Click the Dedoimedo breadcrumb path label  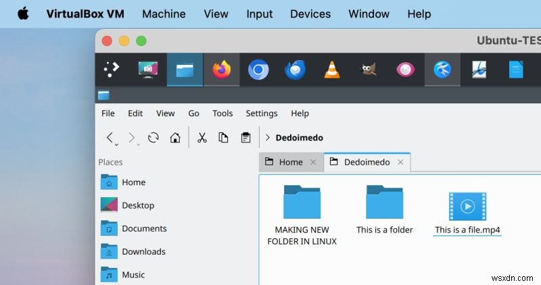click(299, 138)
